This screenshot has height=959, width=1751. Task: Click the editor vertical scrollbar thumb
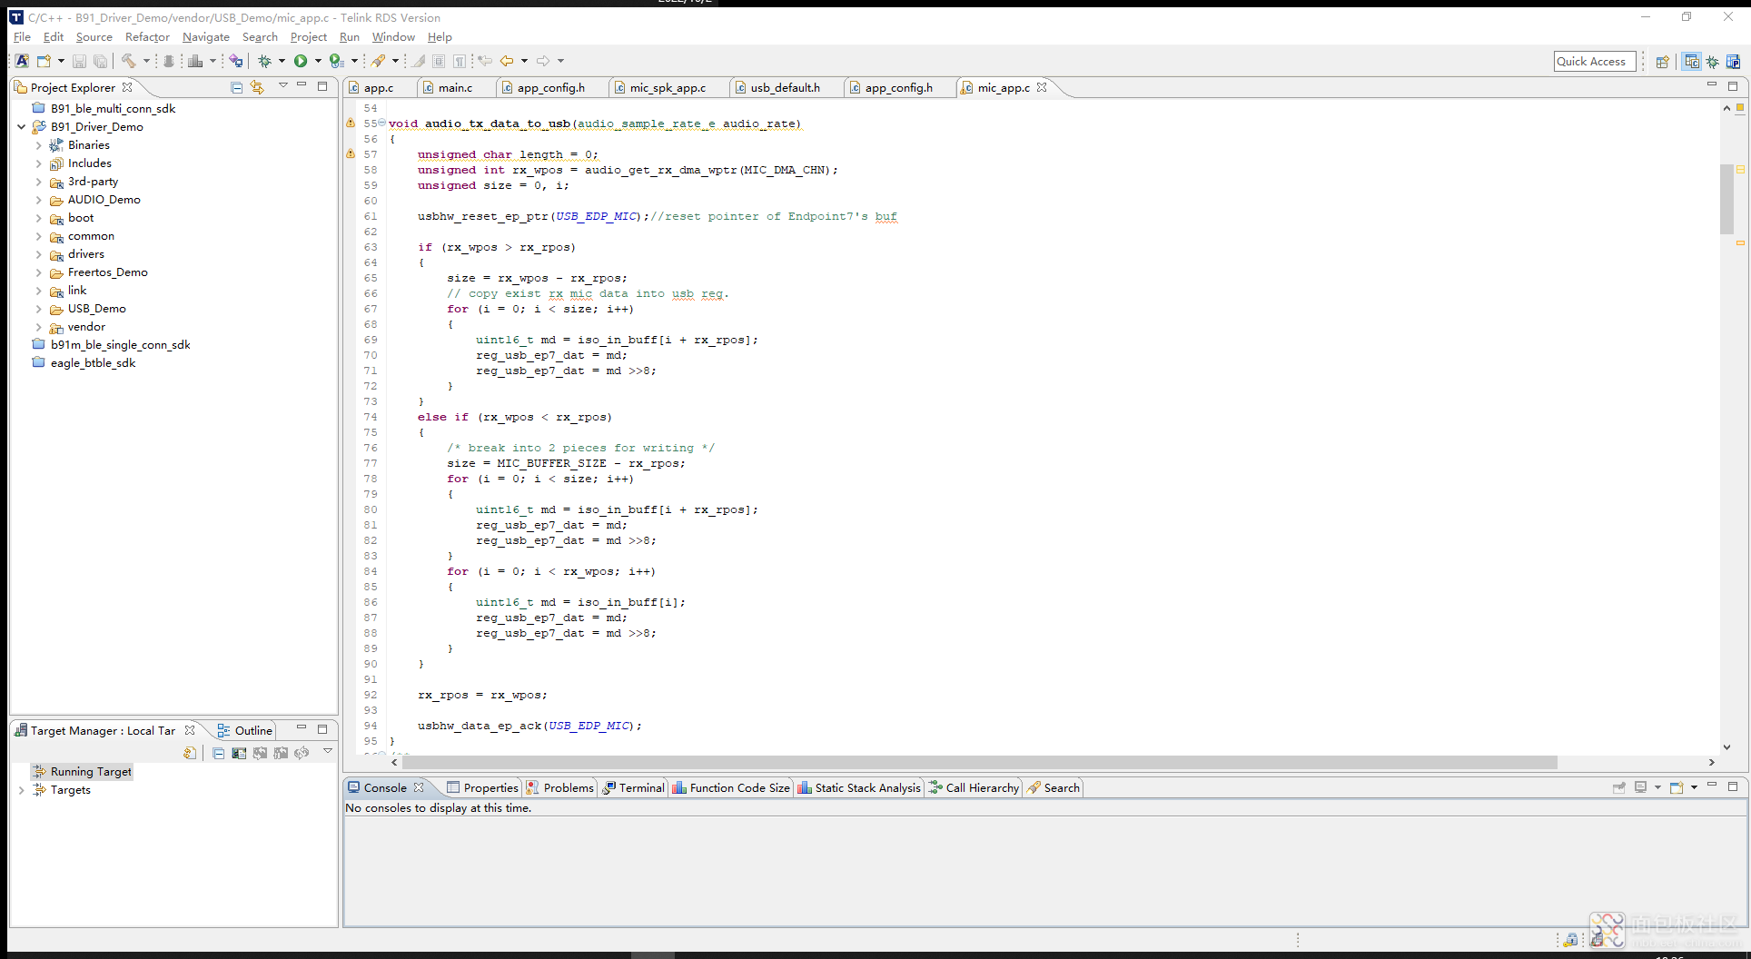tap(1726, 199)
